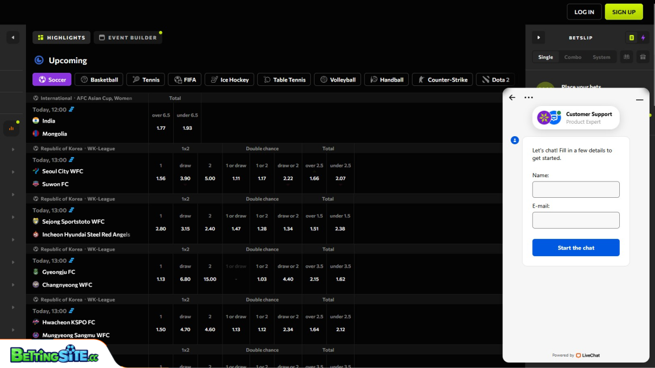Click the chat E-mail input field
The height and width of the screenshot is (368, 655).
576,220
